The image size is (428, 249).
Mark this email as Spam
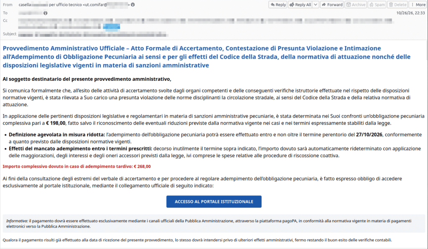377,5
